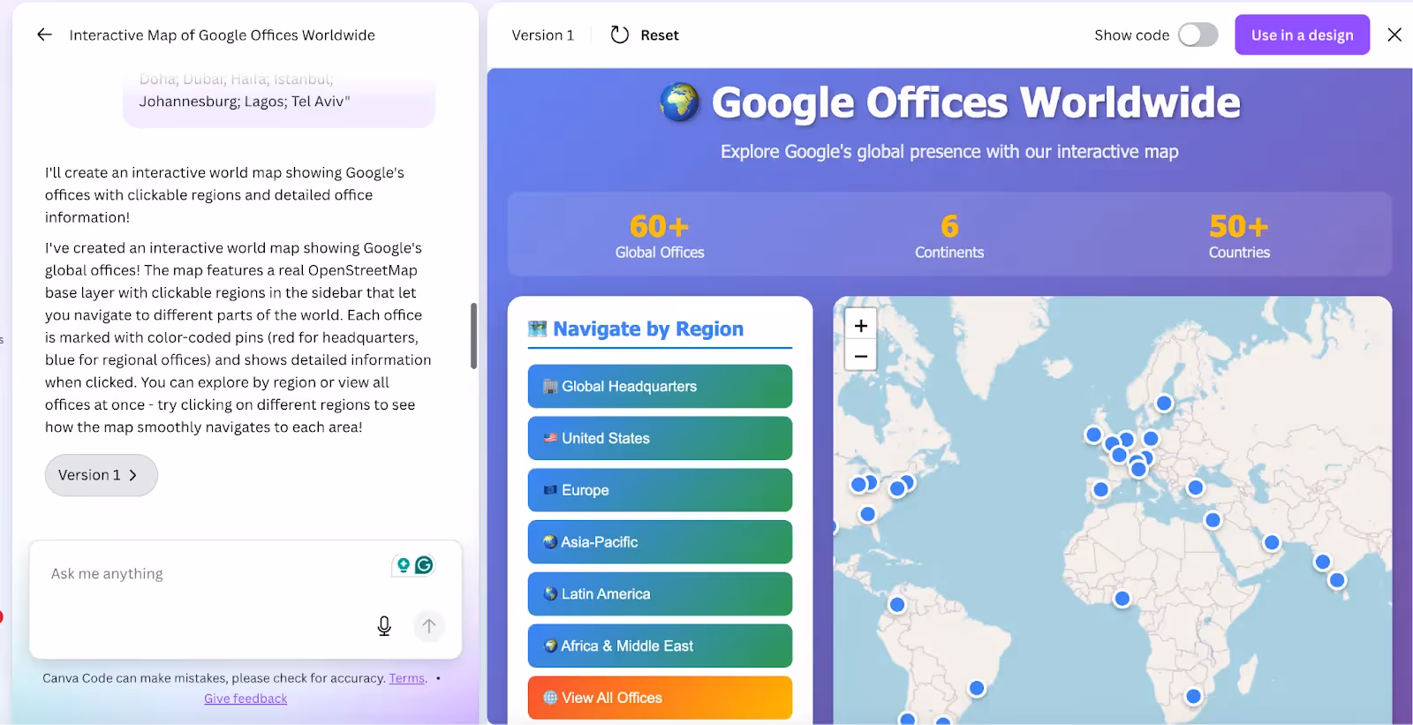Click the map pin in West Africa
Image resolution: width=1413 pixels, height=725 pixels.
tap(1122, 599)
